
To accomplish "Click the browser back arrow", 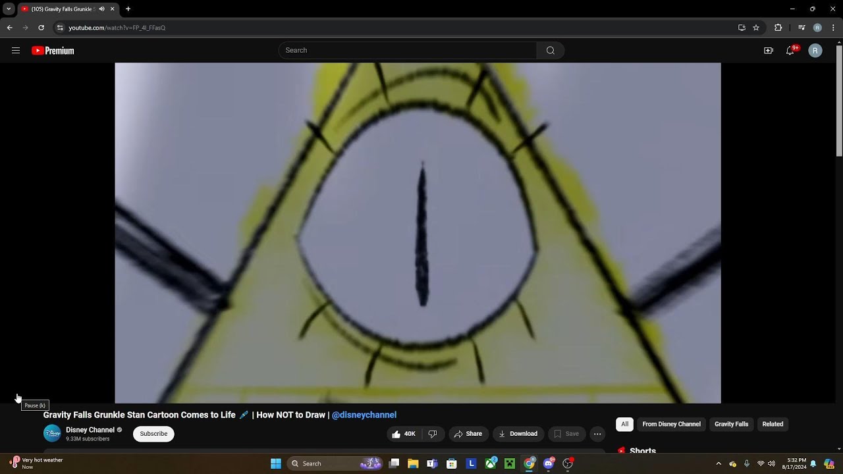I will (9, 28).
